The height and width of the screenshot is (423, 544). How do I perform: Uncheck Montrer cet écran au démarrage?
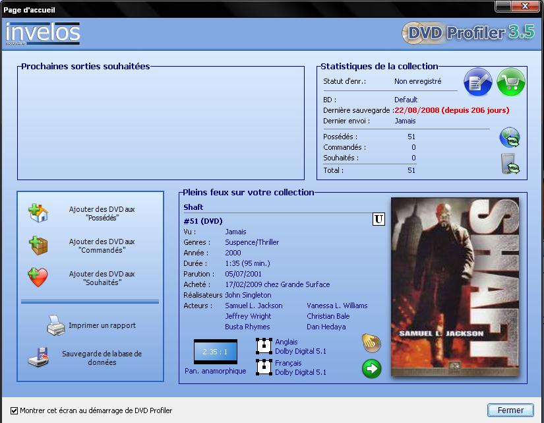click(x=15, y=410)
